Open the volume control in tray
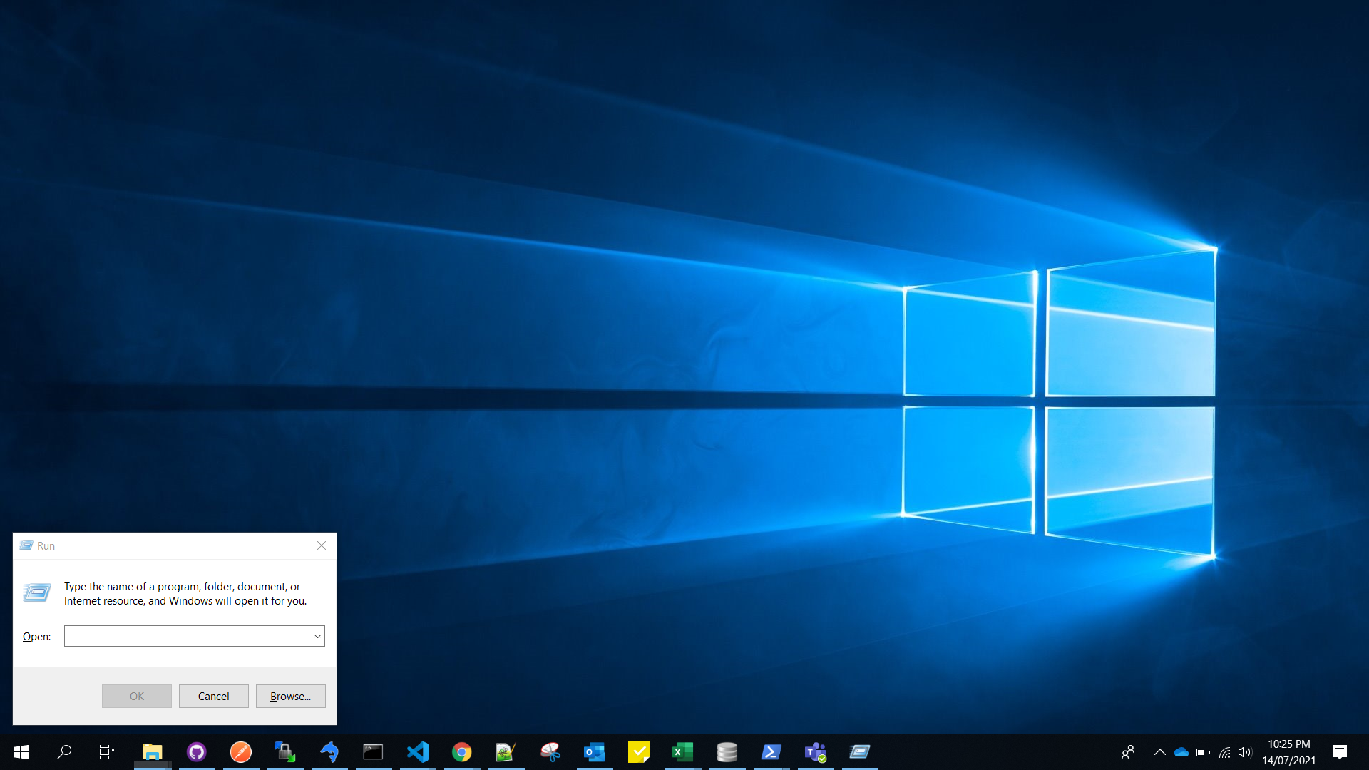The image size is (1369, 770). [x=1245, y=751]
